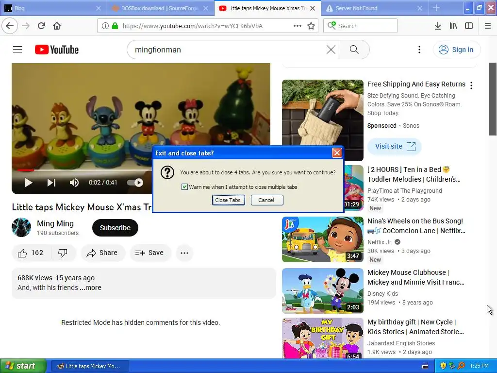Go to the YouTube home logo
497x373 pixels.
[57, 50]
